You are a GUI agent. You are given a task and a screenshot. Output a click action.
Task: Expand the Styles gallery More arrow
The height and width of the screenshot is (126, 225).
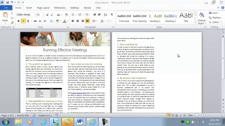tap(195, 22)
